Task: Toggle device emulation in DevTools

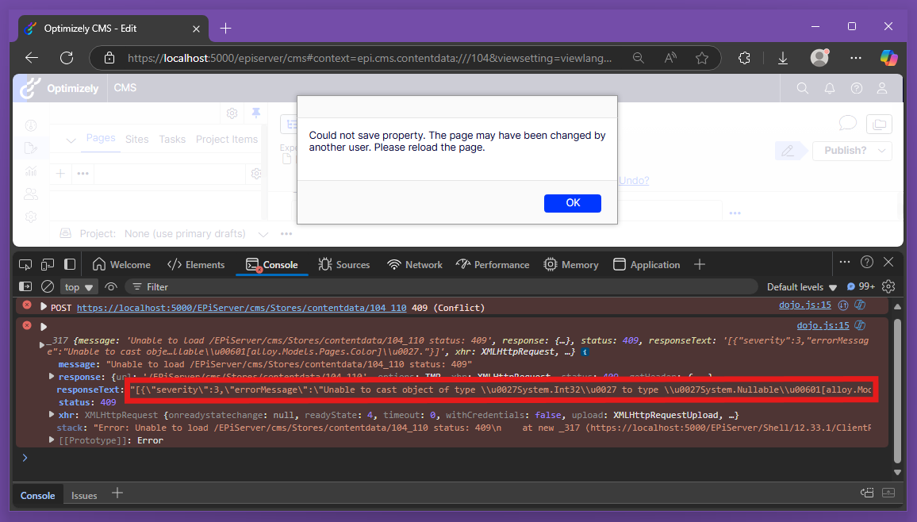Action: (48, 264)
